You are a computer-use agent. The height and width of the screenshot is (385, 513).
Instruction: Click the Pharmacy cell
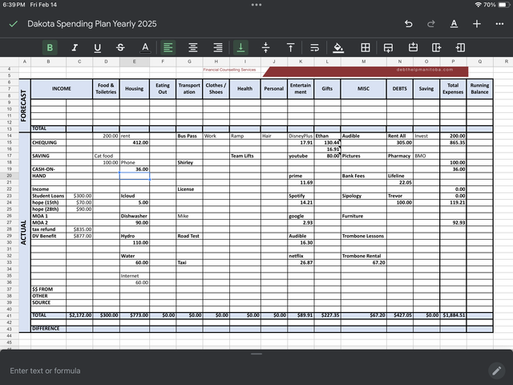[400, 156]
